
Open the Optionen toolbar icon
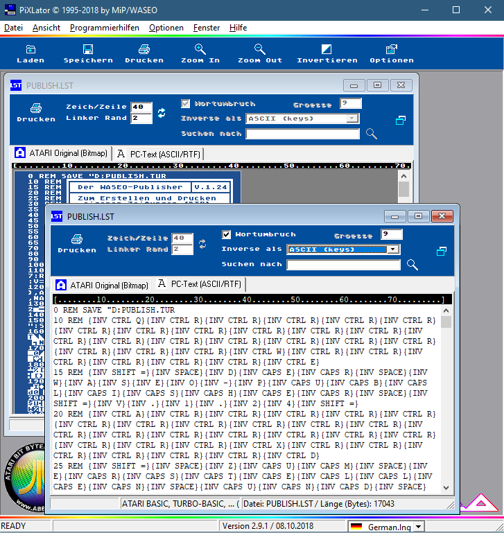click(x=392, y=49)
